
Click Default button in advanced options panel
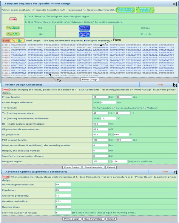(111, 219)
